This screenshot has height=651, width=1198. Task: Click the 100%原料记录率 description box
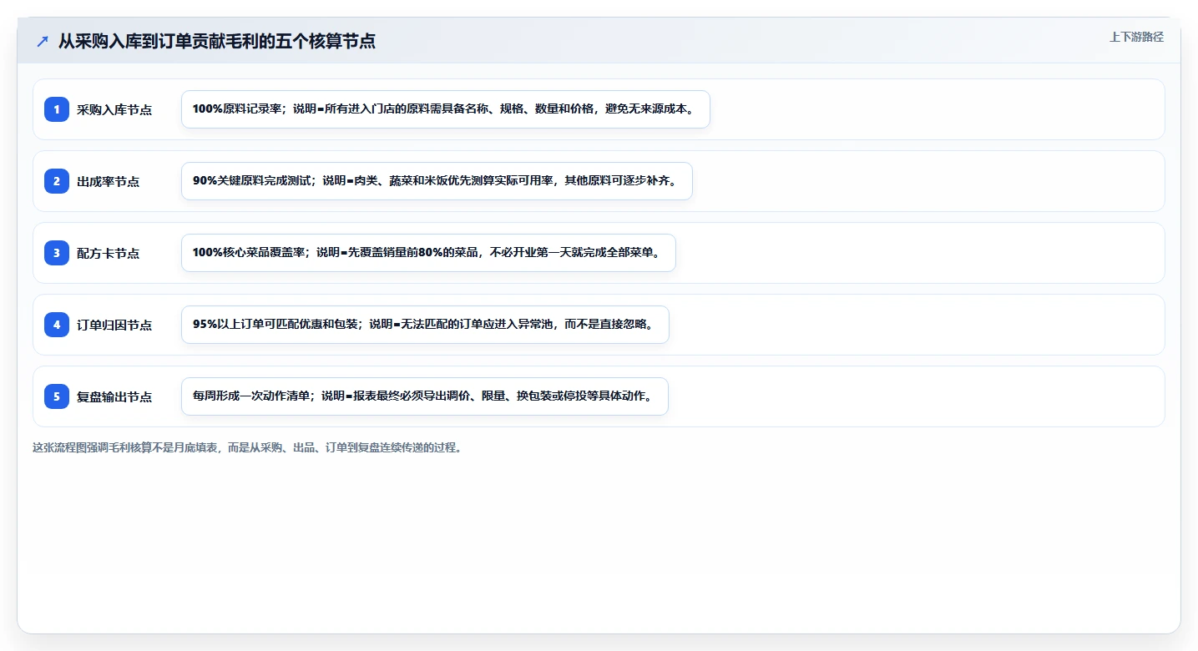(446, 109)
